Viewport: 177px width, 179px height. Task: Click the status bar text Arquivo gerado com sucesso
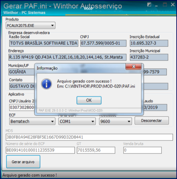(x=30, y=175)
